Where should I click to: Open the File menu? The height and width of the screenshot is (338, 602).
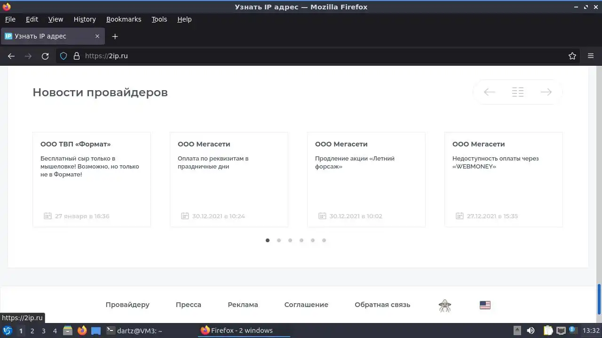10,19
